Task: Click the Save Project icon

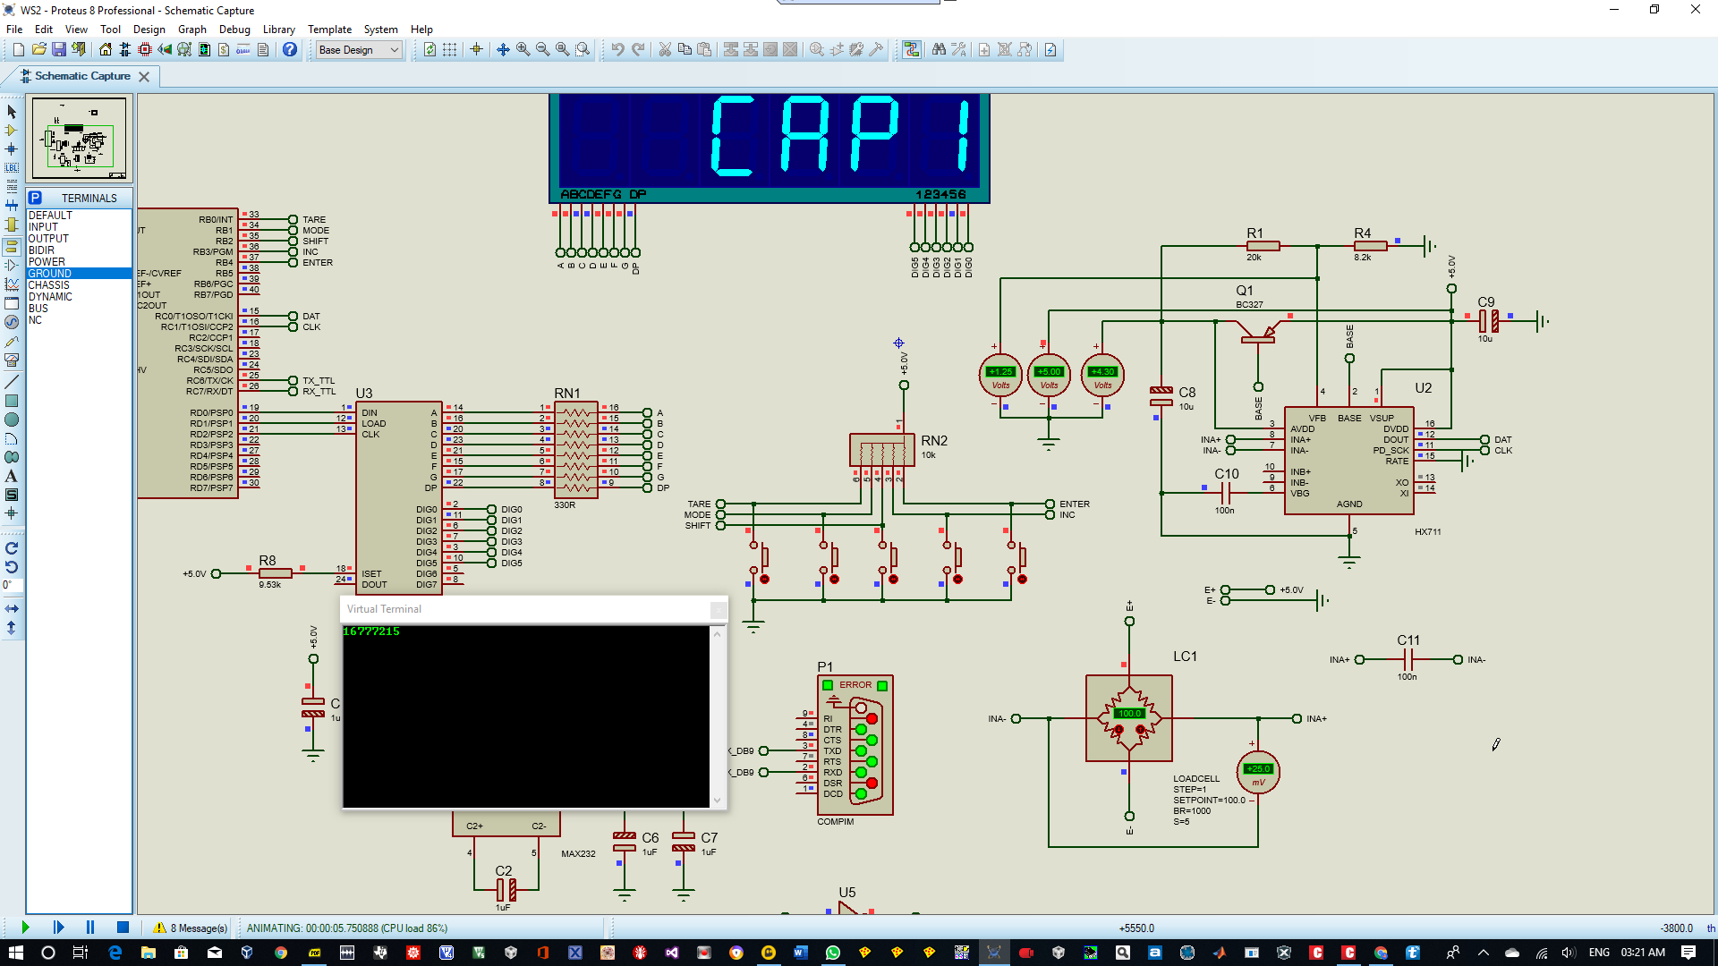Action: [x=58, y=49]
